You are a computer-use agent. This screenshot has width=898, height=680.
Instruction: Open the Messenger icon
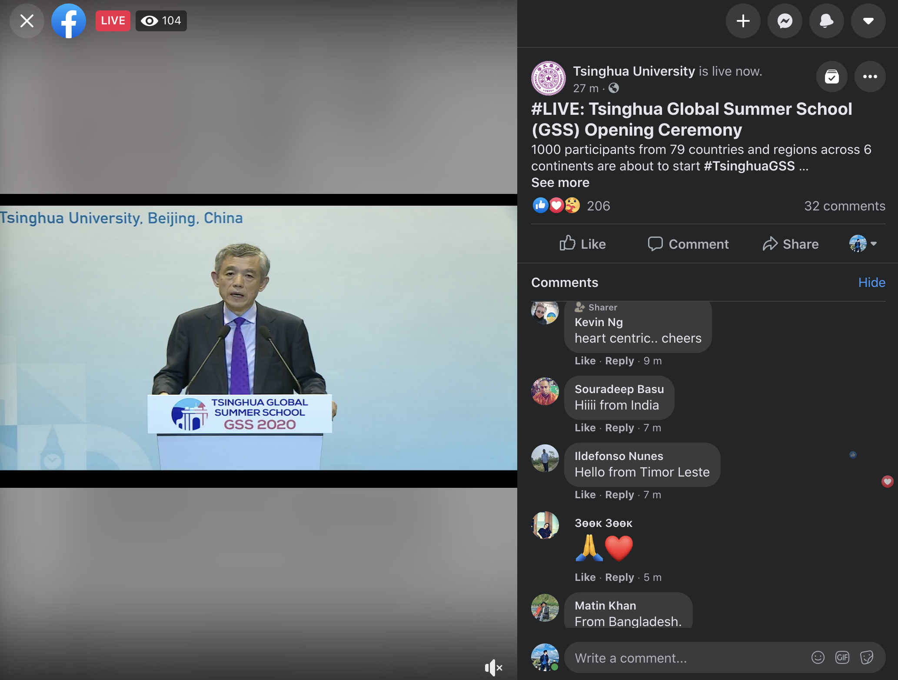[785, 21]
